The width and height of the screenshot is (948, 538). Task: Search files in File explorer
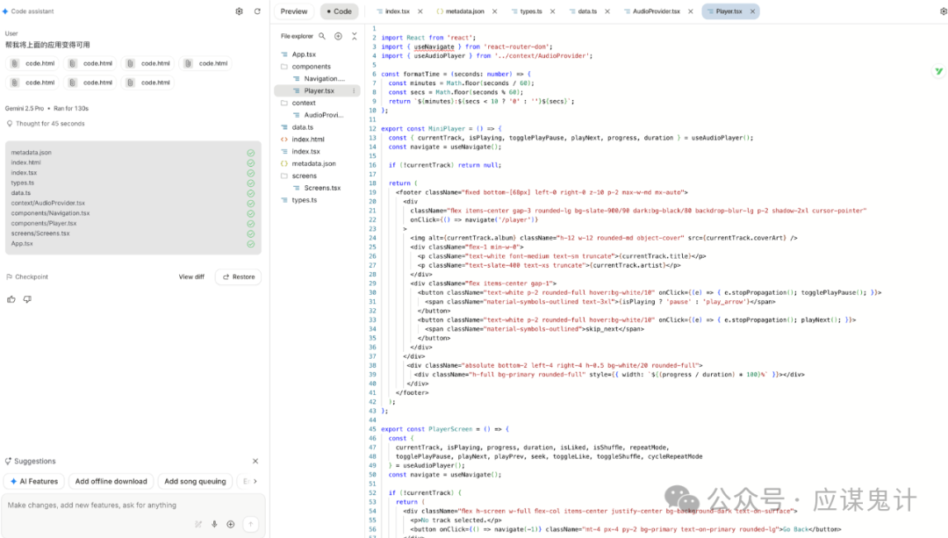(x=322, y=36)
